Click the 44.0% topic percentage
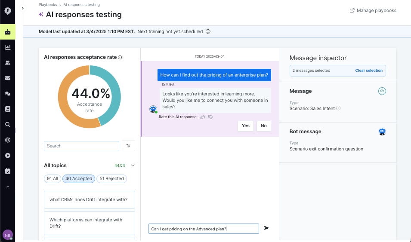 120,165
